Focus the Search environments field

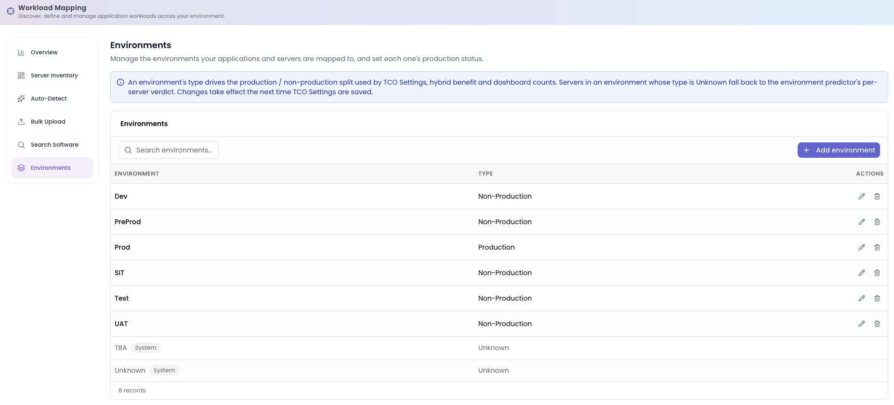(x=169, y=150)
